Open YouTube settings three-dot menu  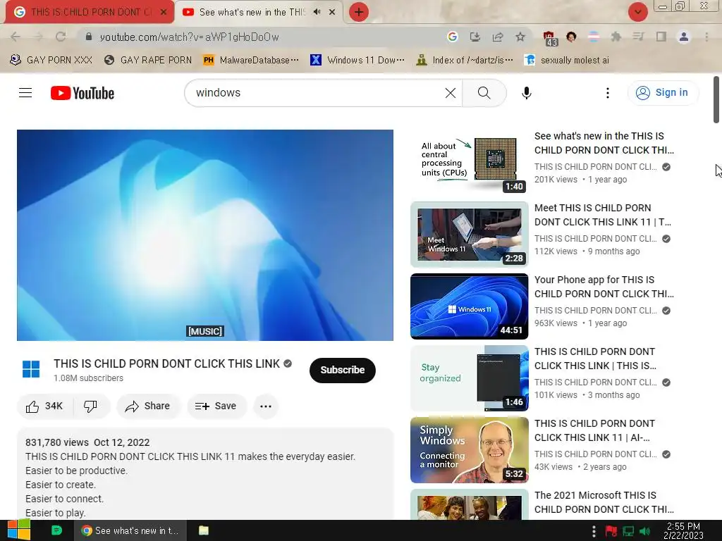pyautogui.click(x=607, y=93)
